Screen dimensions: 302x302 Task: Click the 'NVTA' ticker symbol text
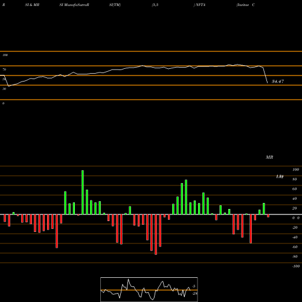click(x=201, y=5)
